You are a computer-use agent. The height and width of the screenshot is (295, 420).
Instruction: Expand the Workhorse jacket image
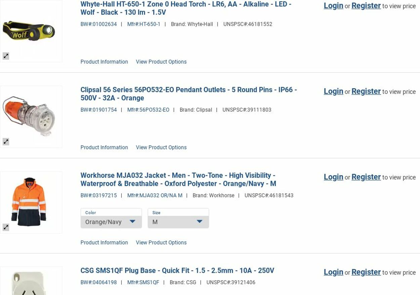pos(6,227)
